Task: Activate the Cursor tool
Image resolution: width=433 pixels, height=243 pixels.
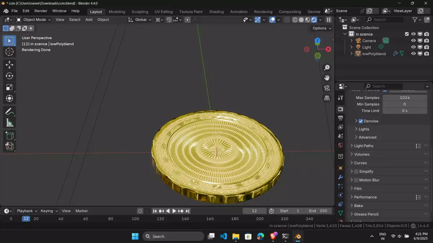Action: tap(9, 52)
